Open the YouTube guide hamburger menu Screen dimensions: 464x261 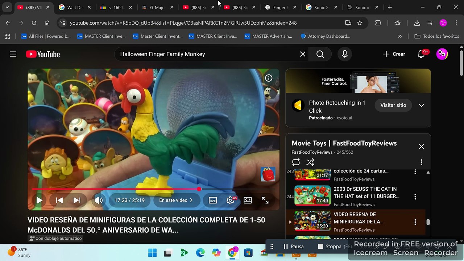(13, 54)
